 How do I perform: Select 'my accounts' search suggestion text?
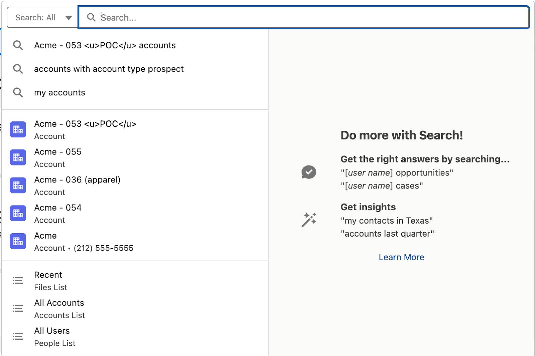(x=60, y=93)
